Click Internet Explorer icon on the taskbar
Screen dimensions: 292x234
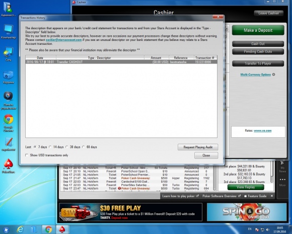pyautogui.click(x=20, y=229)
